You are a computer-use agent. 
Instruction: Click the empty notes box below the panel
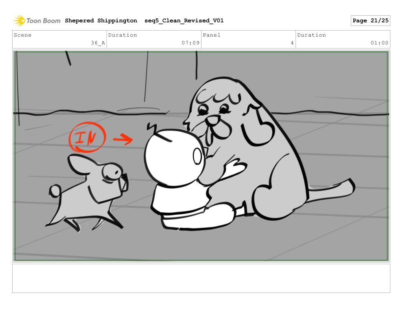pos(201,278)
